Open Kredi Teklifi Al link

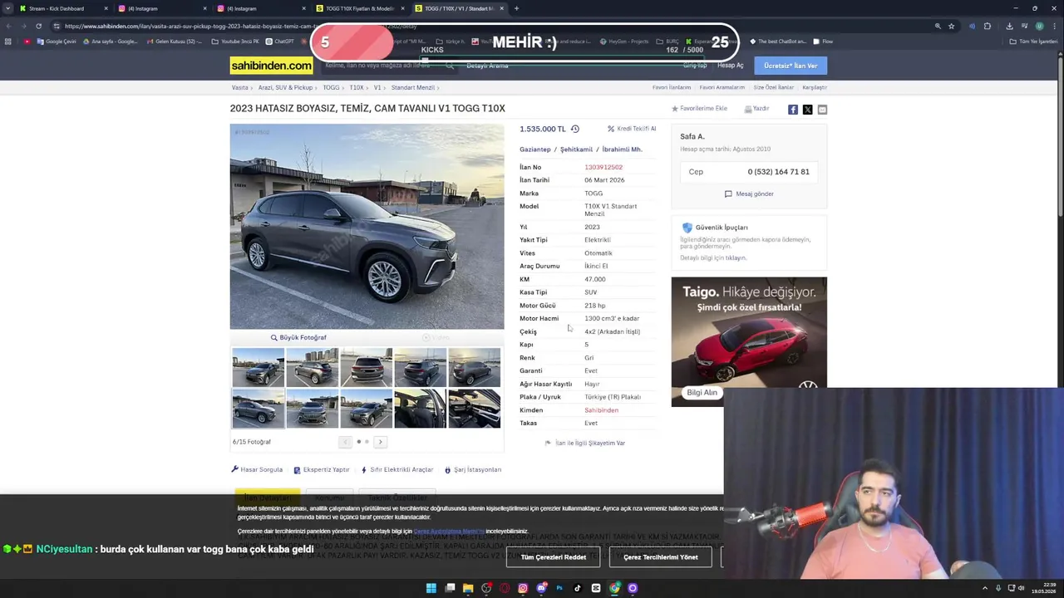coord(632,129)
